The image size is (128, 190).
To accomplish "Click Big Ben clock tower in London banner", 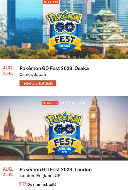I will coord(95,122).
